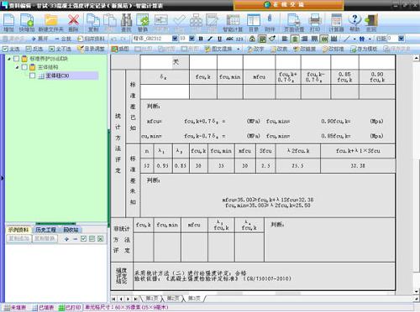This screenshot has width=420, height=312.
Task: Switch to the 历史工程 tab
Action: 45,230
